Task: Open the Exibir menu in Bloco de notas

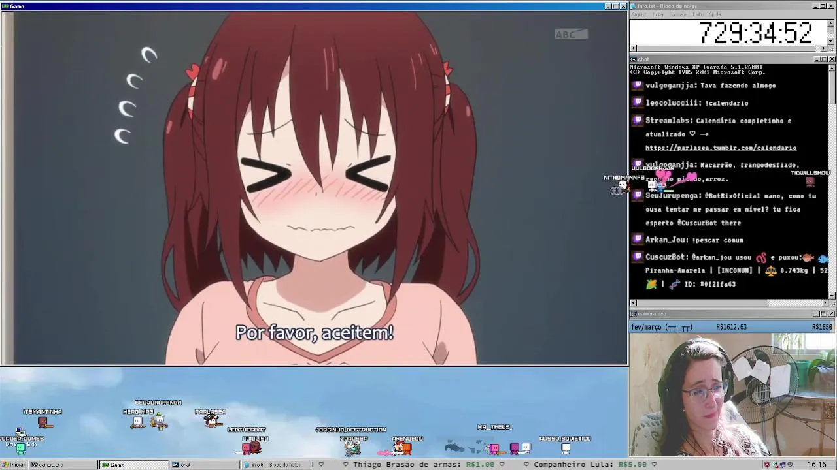Action: pyautogui.click(x=698, y=14)
